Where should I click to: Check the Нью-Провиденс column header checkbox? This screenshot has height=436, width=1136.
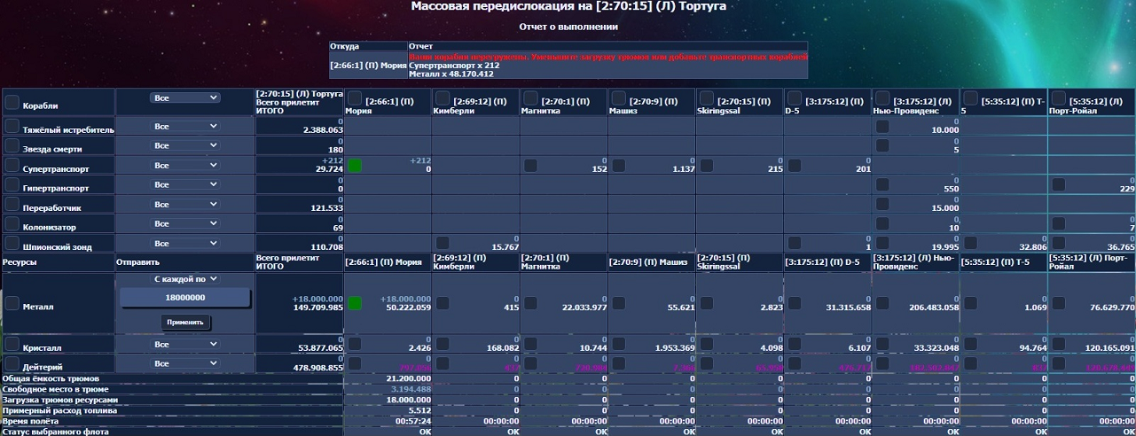882,98
